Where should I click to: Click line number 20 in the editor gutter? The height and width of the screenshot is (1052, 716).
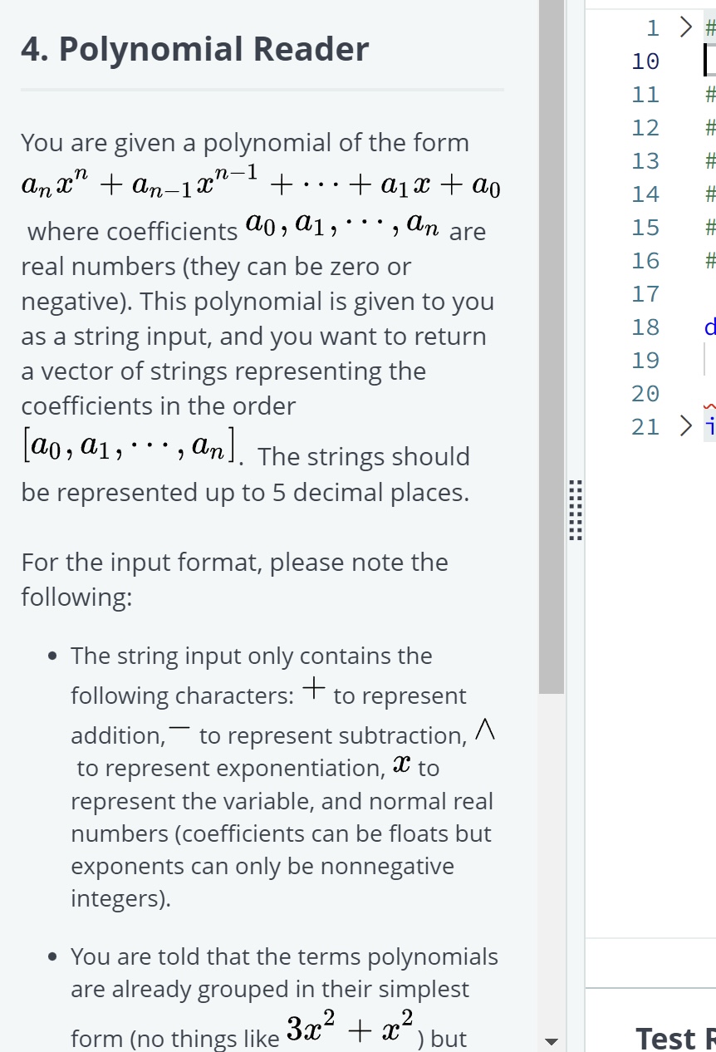(x=645, y=394)
